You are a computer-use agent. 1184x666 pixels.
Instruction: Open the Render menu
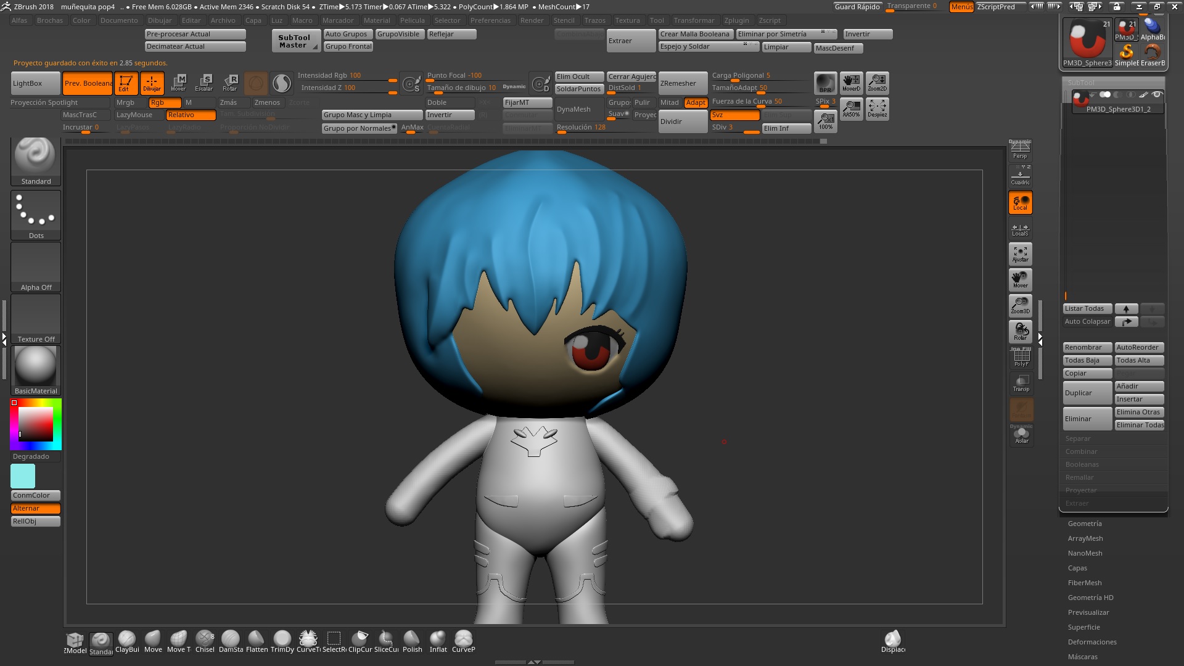point(532,20)
